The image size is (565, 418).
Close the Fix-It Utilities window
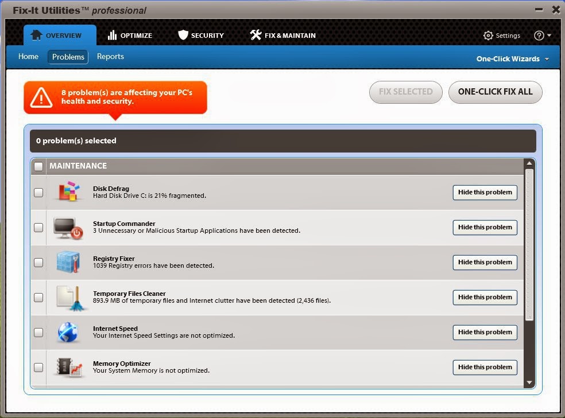(556, 9)
